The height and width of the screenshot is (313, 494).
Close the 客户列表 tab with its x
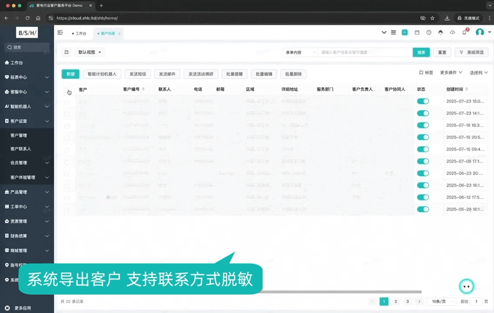tap(119, 34)
